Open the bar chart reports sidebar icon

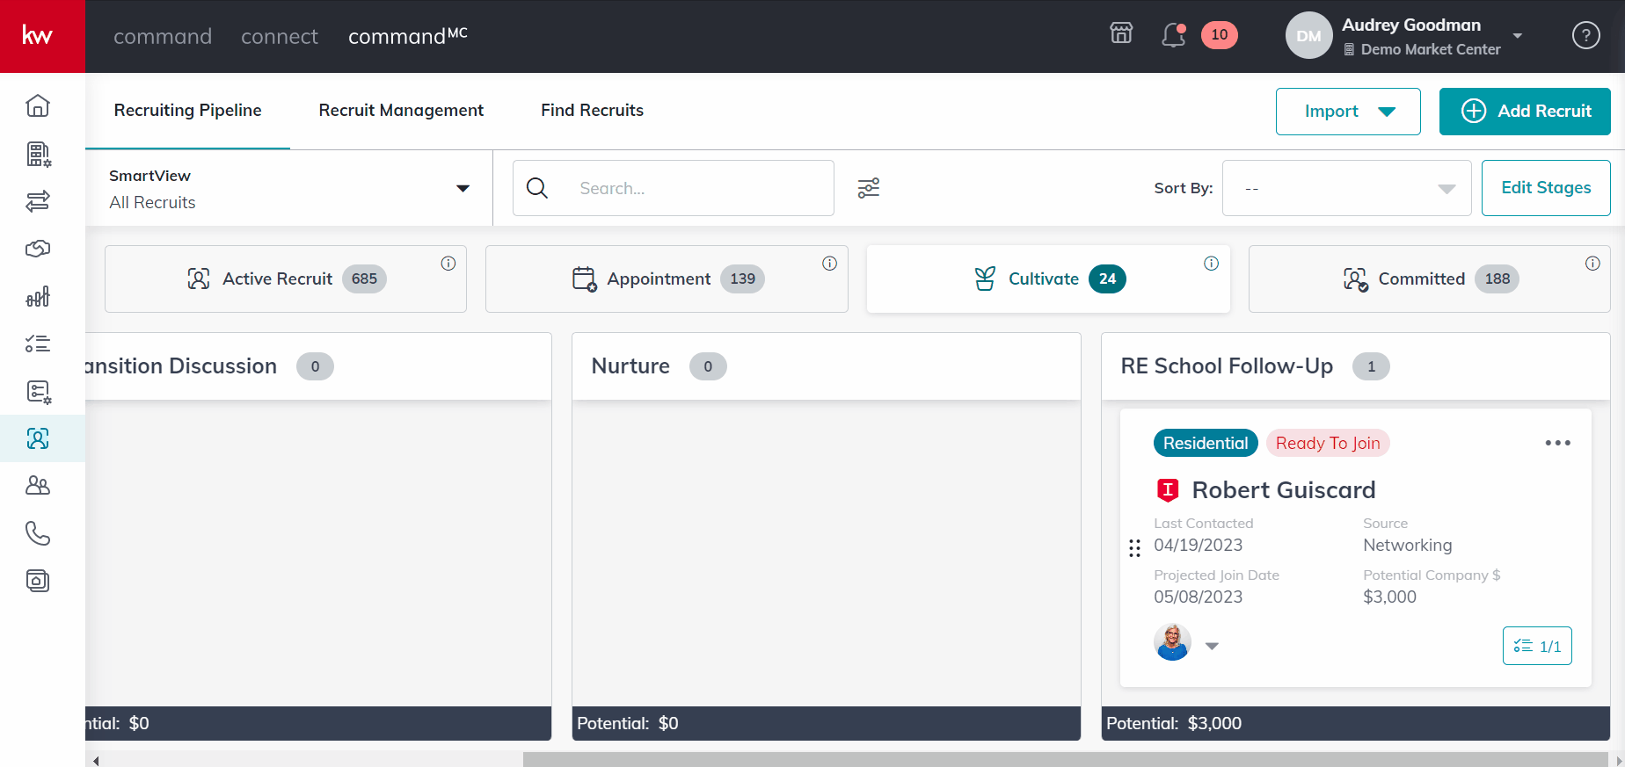click(38, 296)
